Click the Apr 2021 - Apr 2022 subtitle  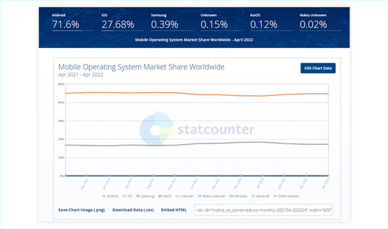[x=81, y=75]
